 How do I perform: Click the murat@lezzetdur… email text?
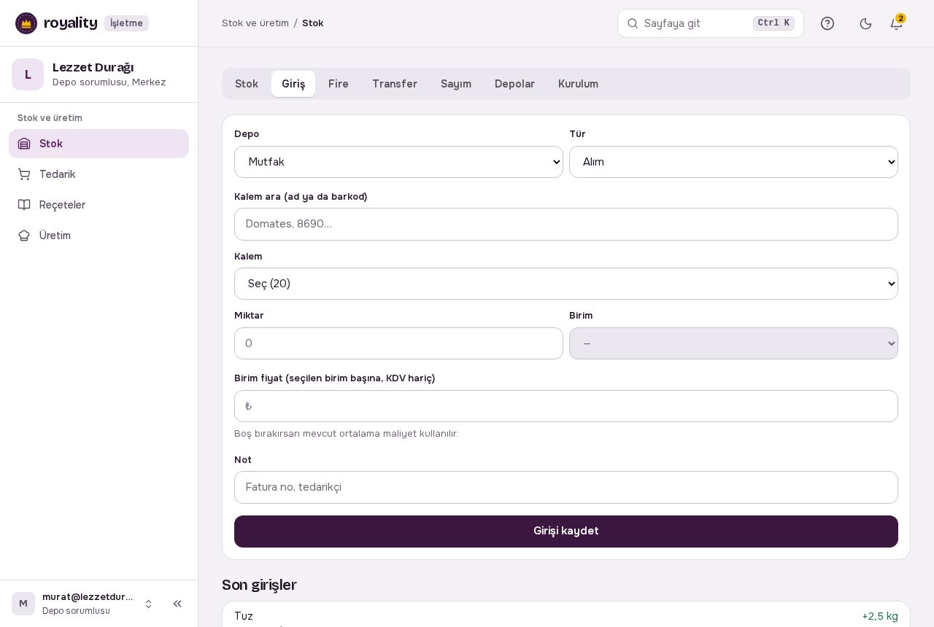(88, 597)
